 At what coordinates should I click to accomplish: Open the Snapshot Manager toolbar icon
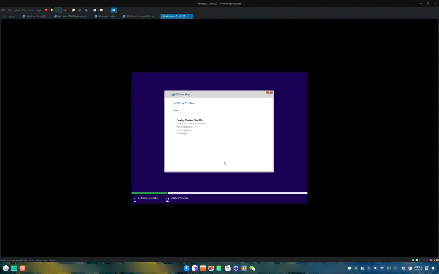click(86, 10)
